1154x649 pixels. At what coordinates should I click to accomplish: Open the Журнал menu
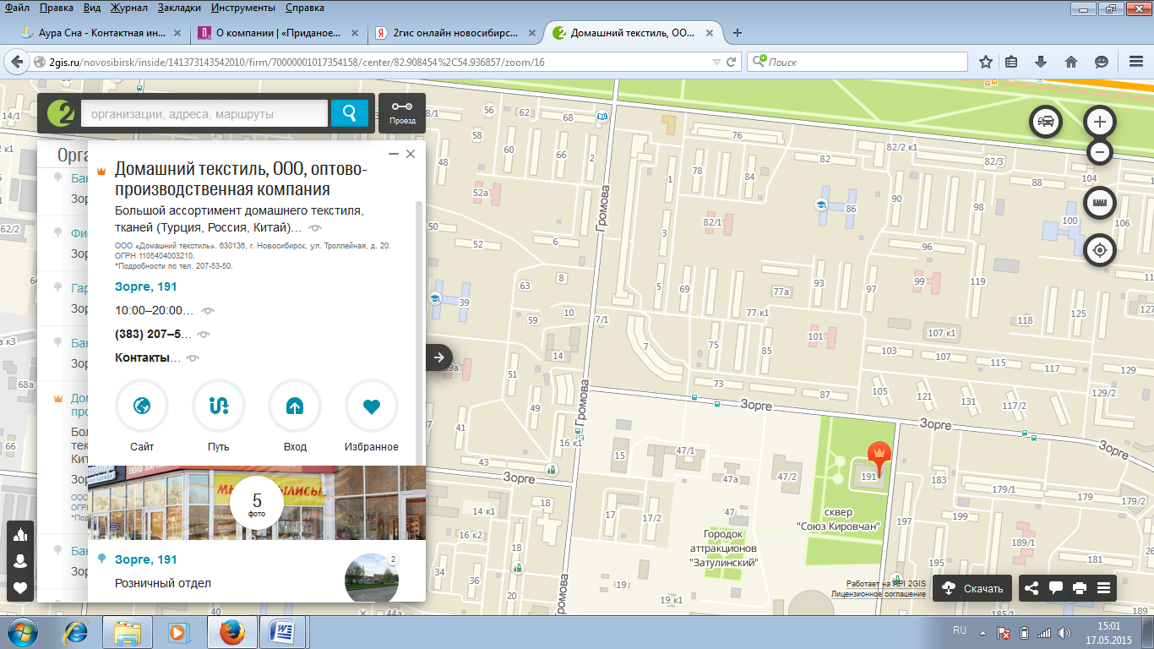pyautogui.click(x=128, y=8)
